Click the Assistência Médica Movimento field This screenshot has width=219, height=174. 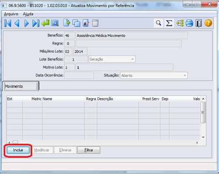pyautogui.click(x=132, y=36)
